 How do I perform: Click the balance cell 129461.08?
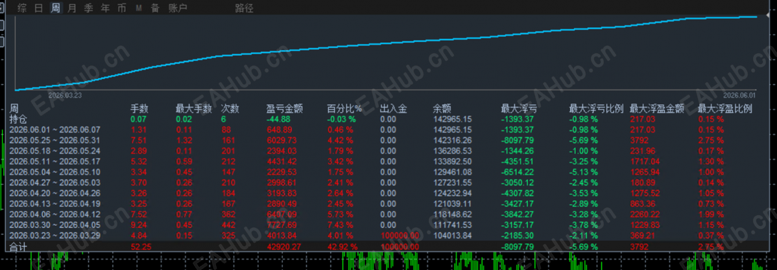[x=453, y=172]
